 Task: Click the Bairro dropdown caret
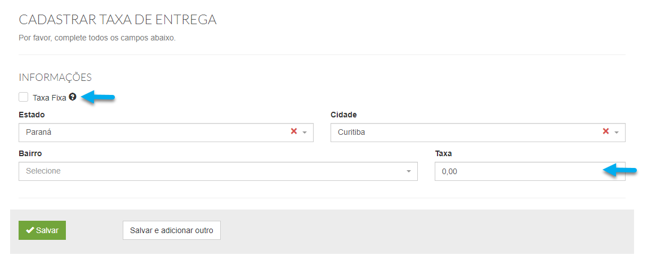coord(409,171)
